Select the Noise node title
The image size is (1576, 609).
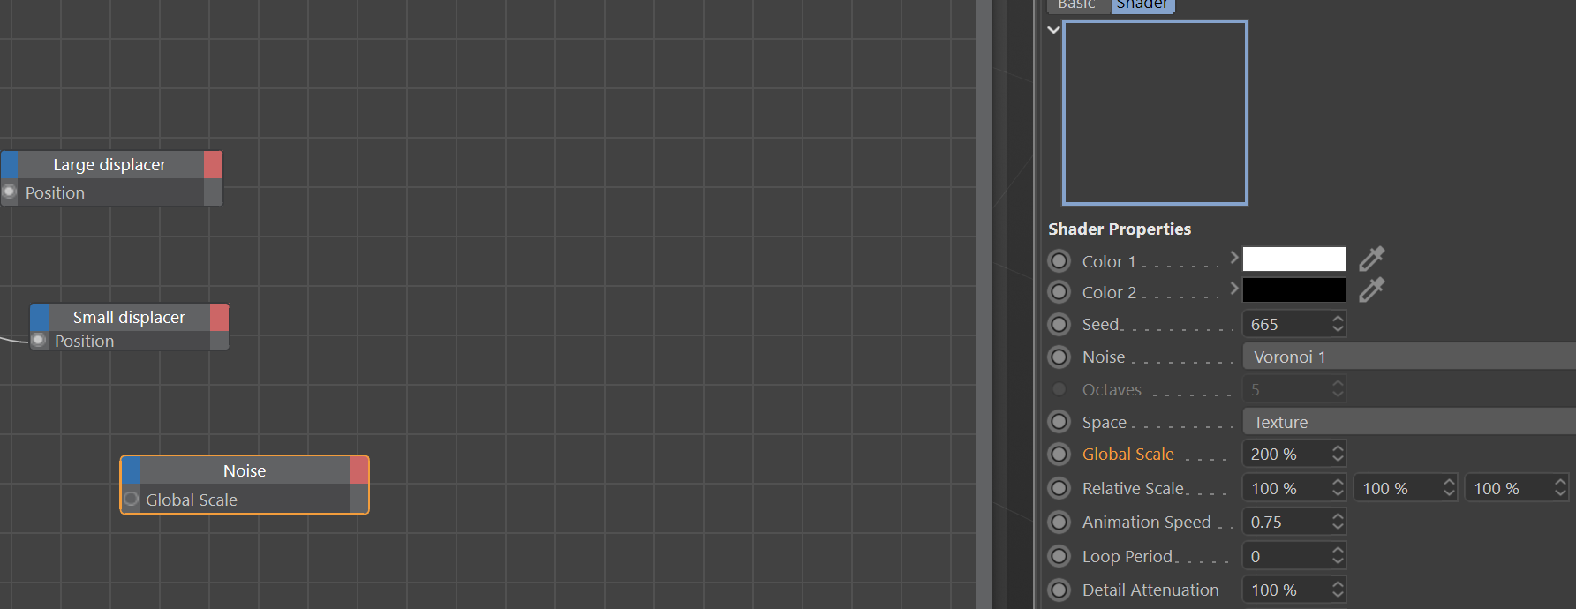pyautogui.click(x=245, y=470)
